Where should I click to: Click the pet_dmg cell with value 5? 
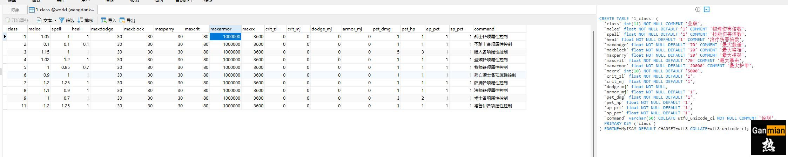(x=386, y=52)
